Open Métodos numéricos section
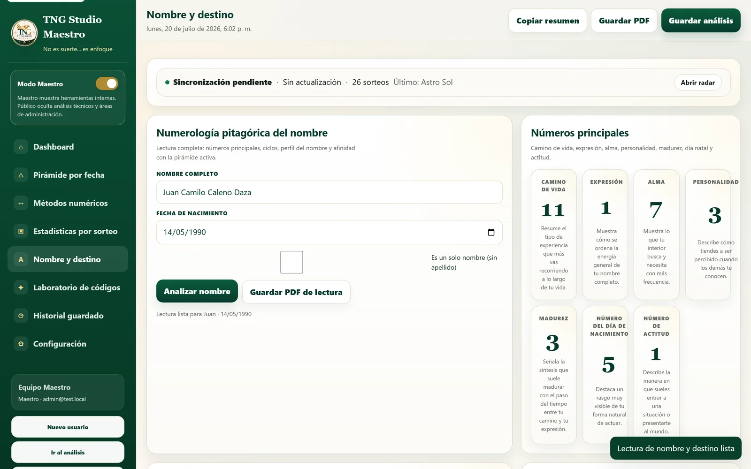Image resolution: width=751 pixels, height=469 pixels. pyautogui.click(x=68, y=203)
